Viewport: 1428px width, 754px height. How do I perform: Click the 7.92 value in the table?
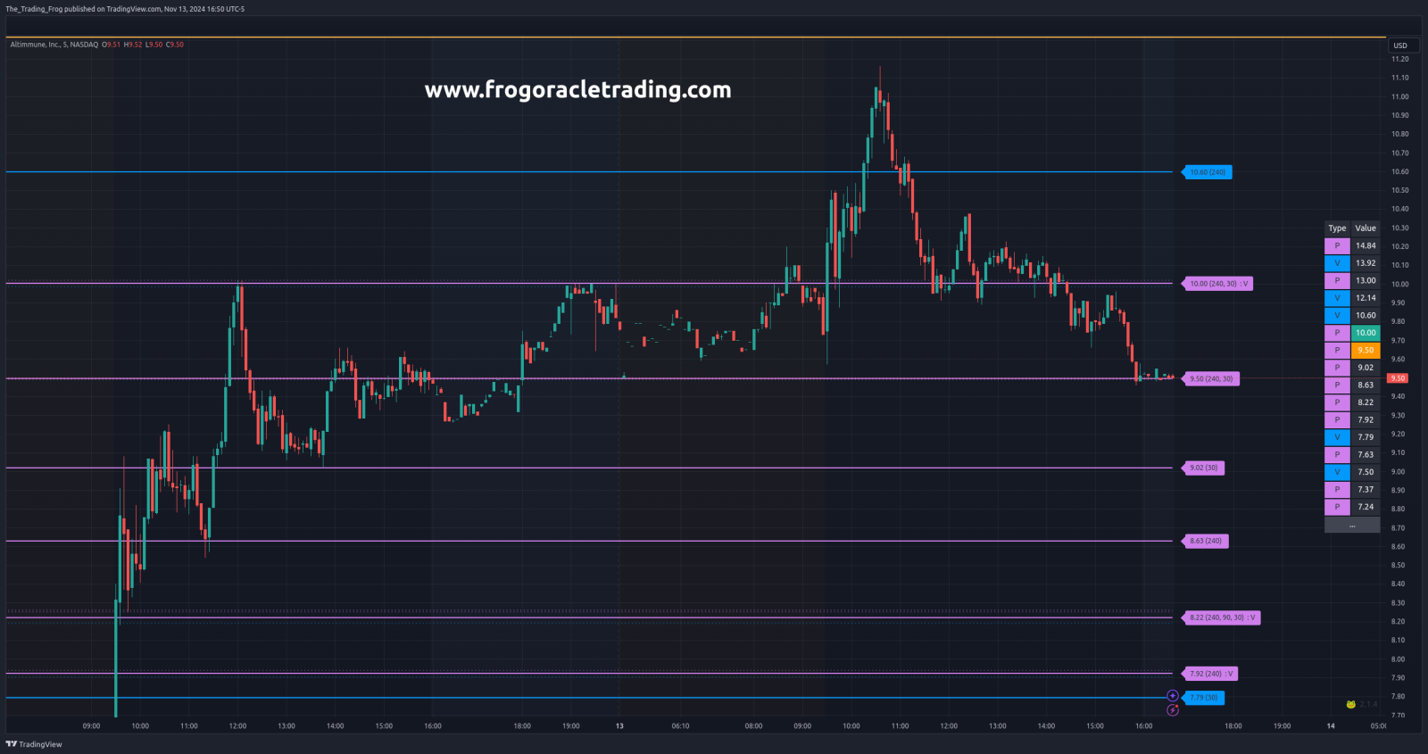(x=1366, y=419)
